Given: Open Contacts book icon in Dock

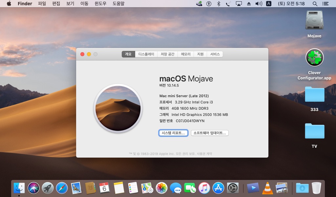Looking at the screenshot, I should click(90, 188).
